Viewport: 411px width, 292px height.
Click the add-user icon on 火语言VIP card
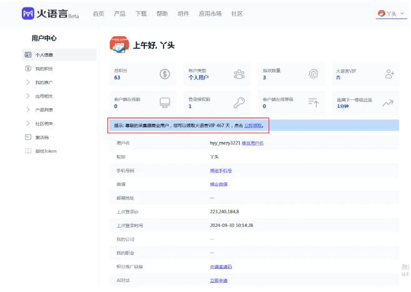(390, 74)
